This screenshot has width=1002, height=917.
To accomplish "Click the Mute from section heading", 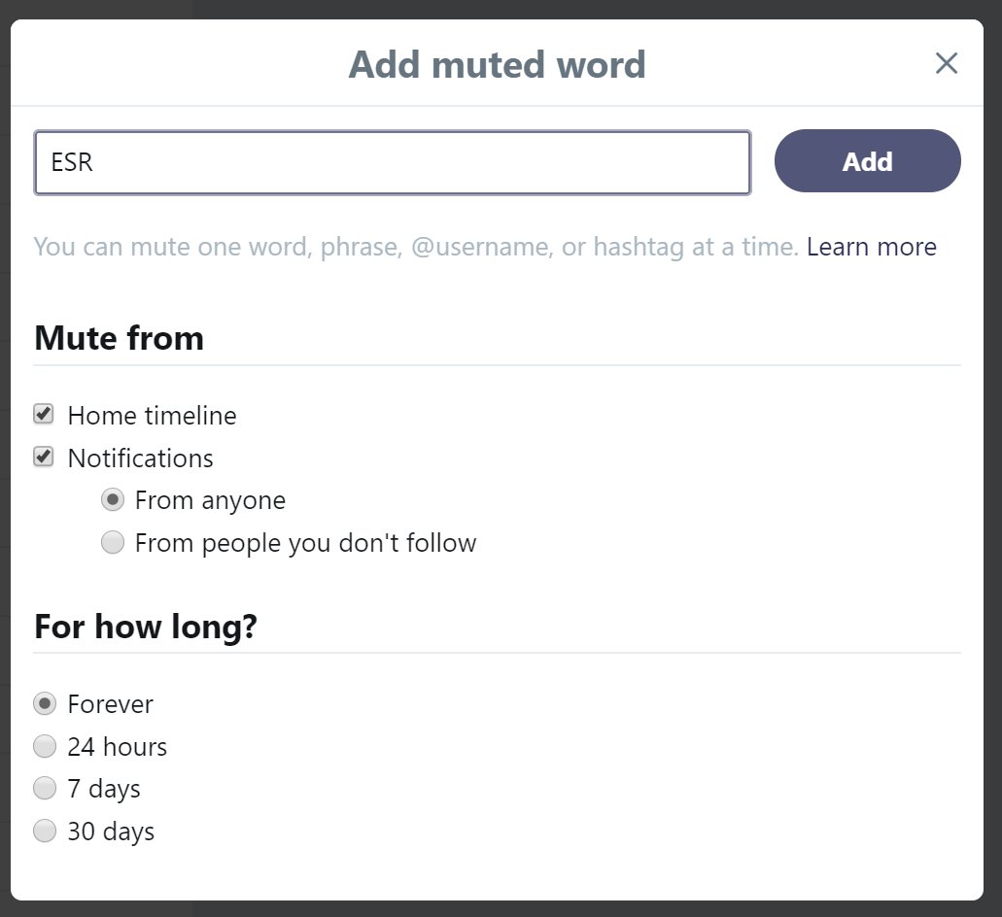I will click(119, 338).
